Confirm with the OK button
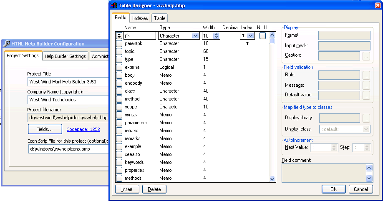The image size is (383, 201). [x=333, y=189]
